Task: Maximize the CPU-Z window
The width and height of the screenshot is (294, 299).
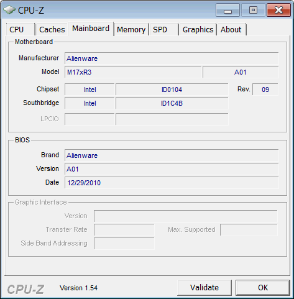Action: click(x=253, y=10)
